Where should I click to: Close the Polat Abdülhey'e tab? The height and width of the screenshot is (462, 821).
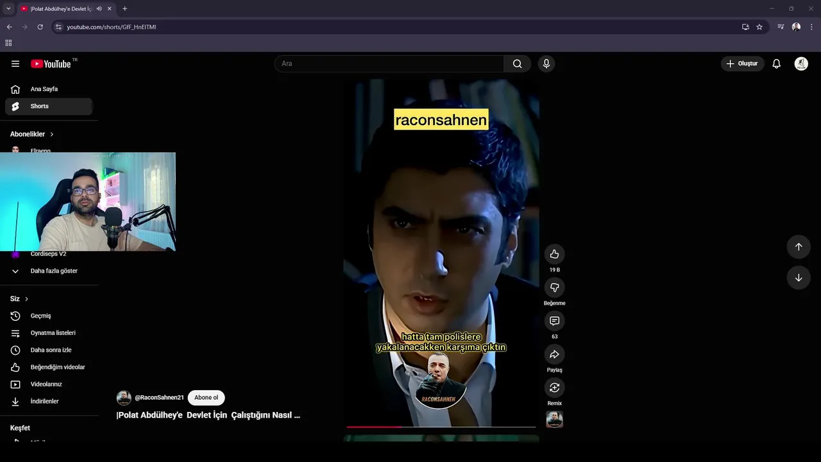(x=110, y=9)
